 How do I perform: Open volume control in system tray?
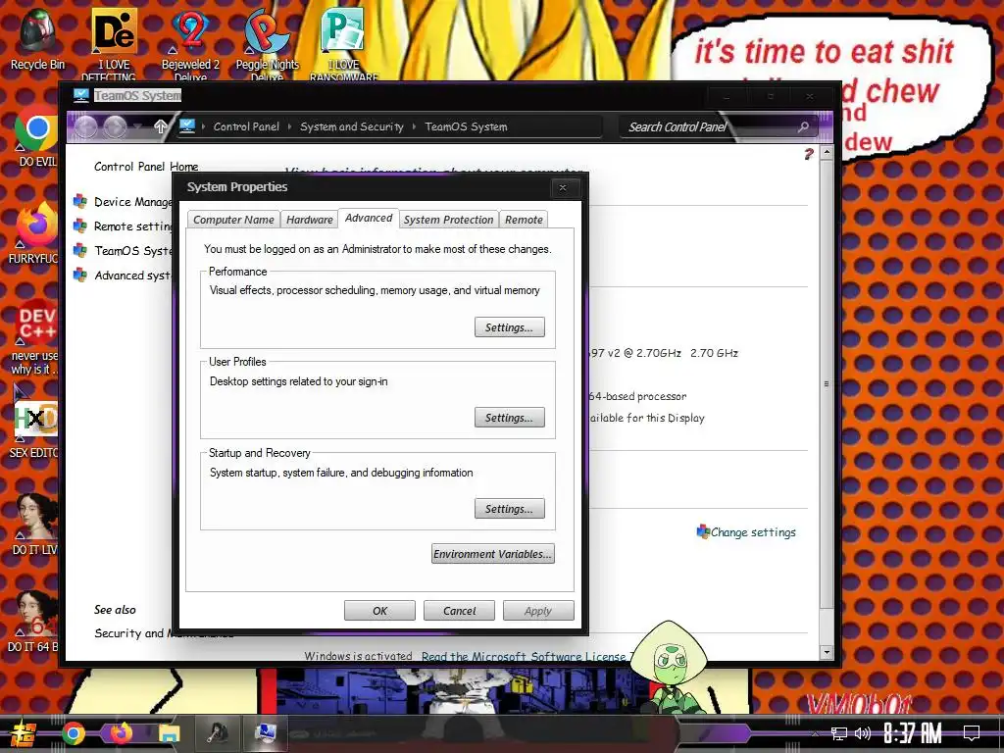863,733
